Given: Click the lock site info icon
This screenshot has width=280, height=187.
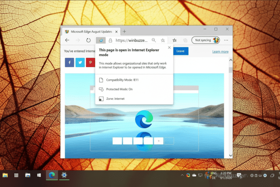Looking at the screenshot, I should 110,40.
